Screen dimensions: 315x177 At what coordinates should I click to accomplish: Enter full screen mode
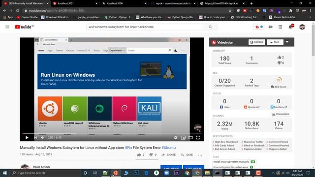click(x=198, y=138)
